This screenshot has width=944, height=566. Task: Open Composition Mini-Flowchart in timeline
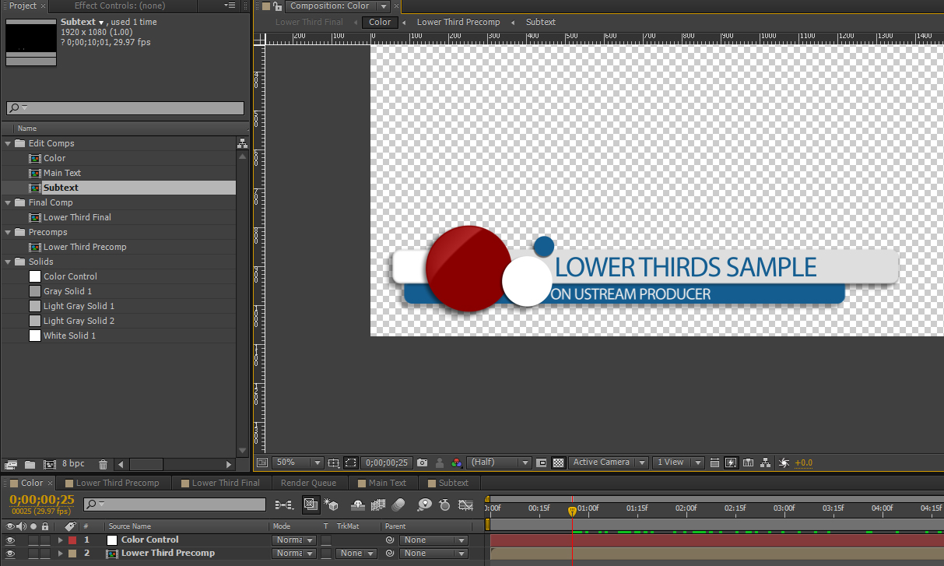[x=285, y=505]
